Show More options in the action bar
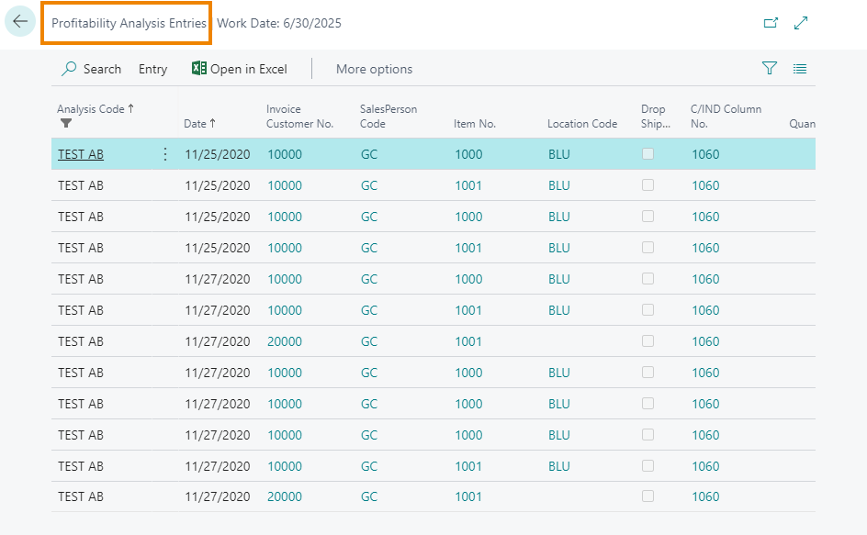The width and height of the screenshot is (867, 535). click(375, 69)
